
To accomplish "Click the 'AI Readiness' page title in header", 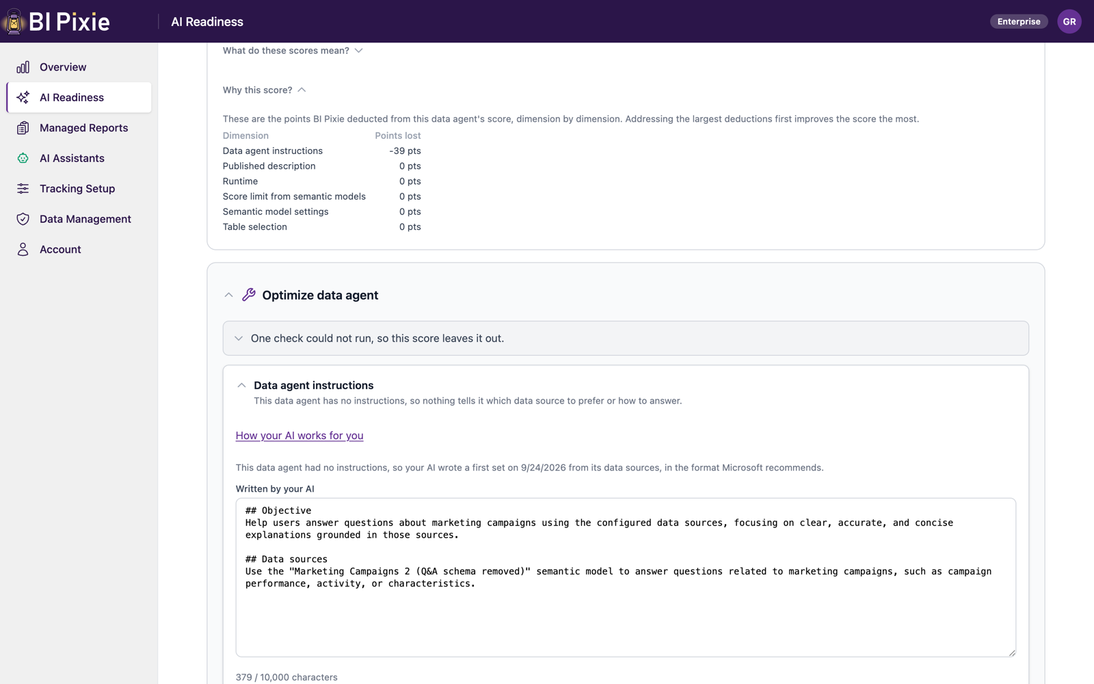I will (207, 22).
